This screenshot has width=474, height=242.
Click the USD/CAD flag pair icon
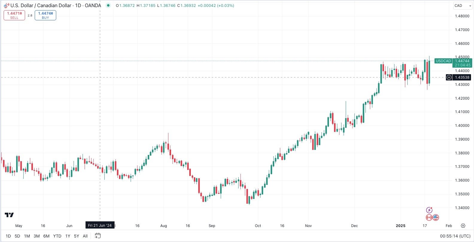(6, 5)
